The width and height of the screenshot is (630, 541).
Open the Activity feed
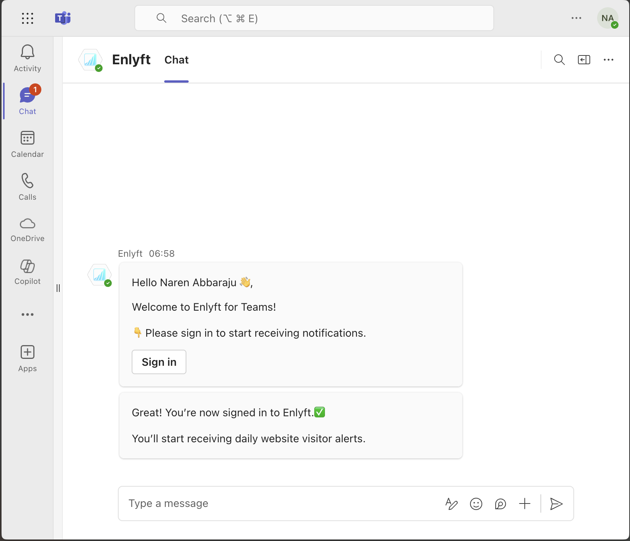coord(28,58)
